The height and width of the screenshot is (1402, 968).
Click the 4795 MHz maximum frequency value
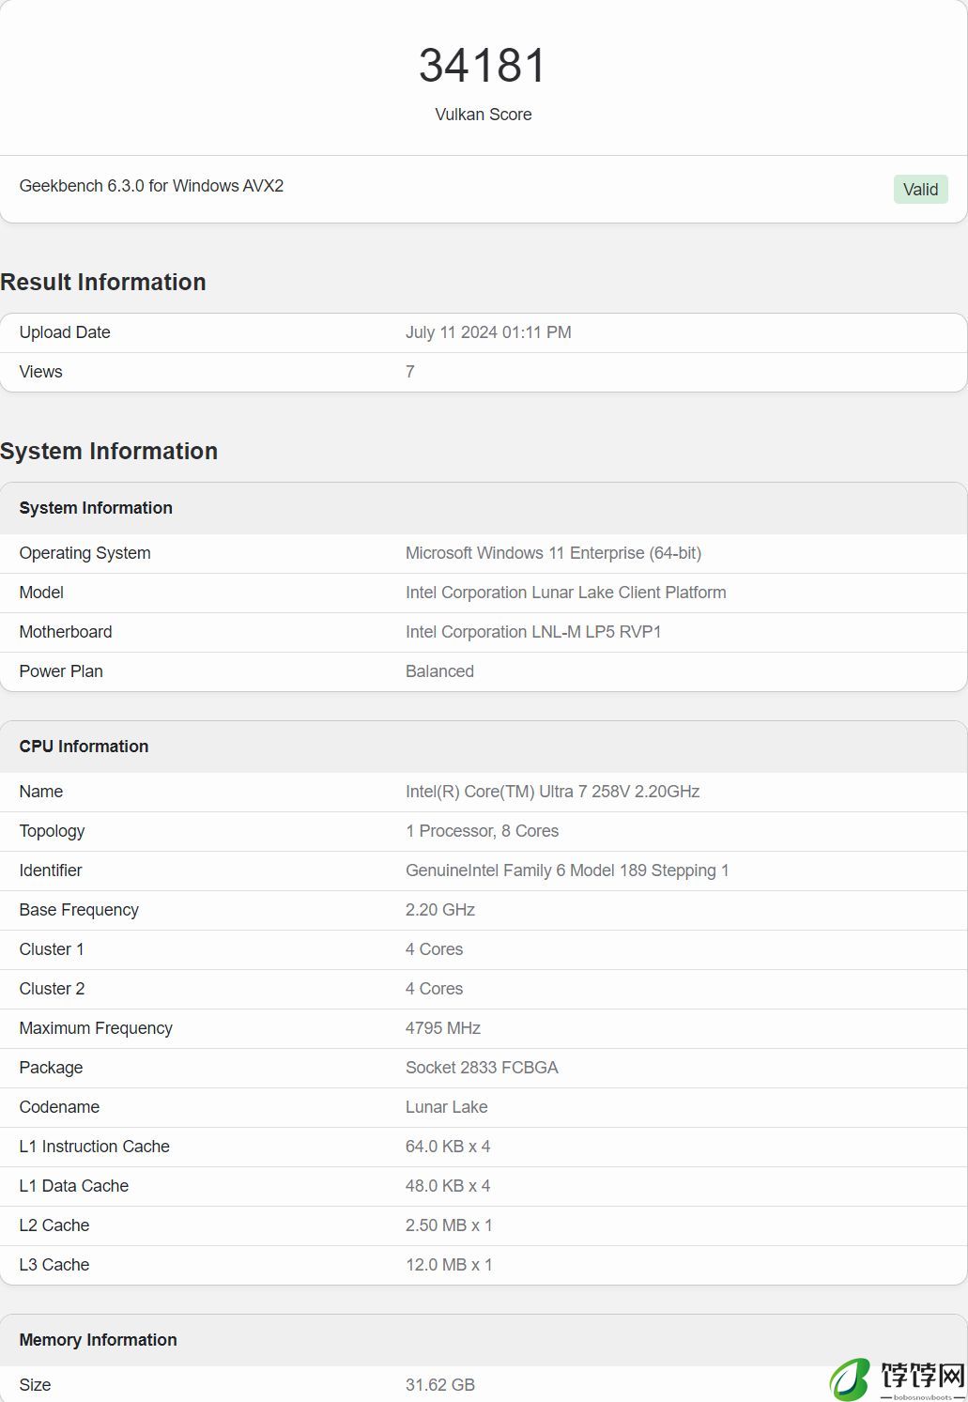tap(443, 1028)
